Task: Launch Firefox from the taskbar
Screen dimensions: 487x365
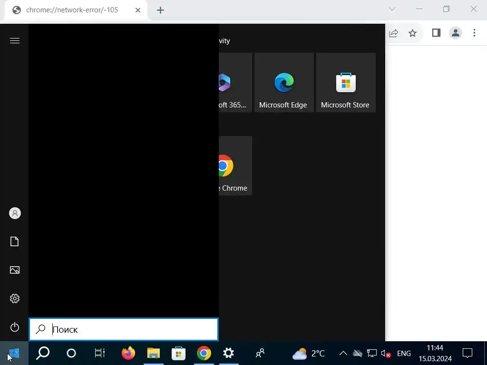Action: [x=128, y=353]
